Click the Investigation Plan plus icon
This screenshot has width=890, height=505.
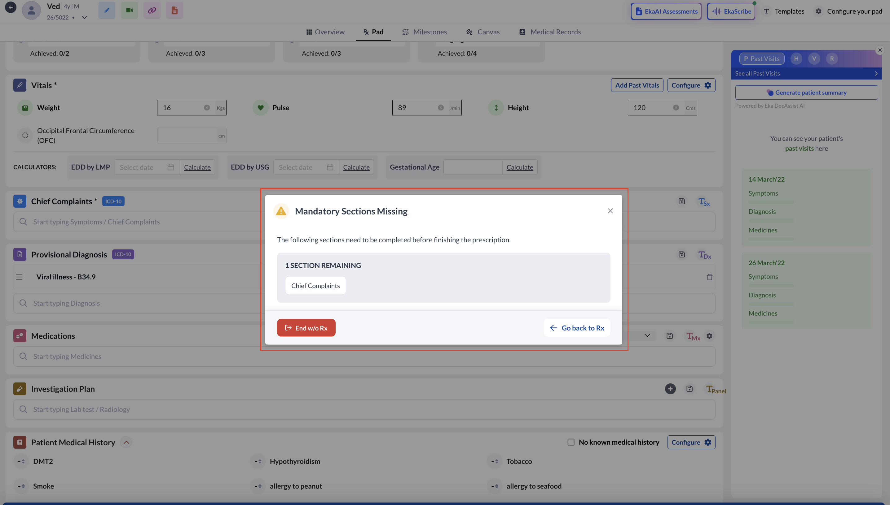click(x=670, y=389)
